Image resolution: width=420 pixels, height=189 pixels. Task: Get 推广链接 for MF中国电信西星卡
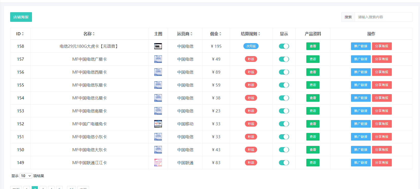click(x=361, y=72)
